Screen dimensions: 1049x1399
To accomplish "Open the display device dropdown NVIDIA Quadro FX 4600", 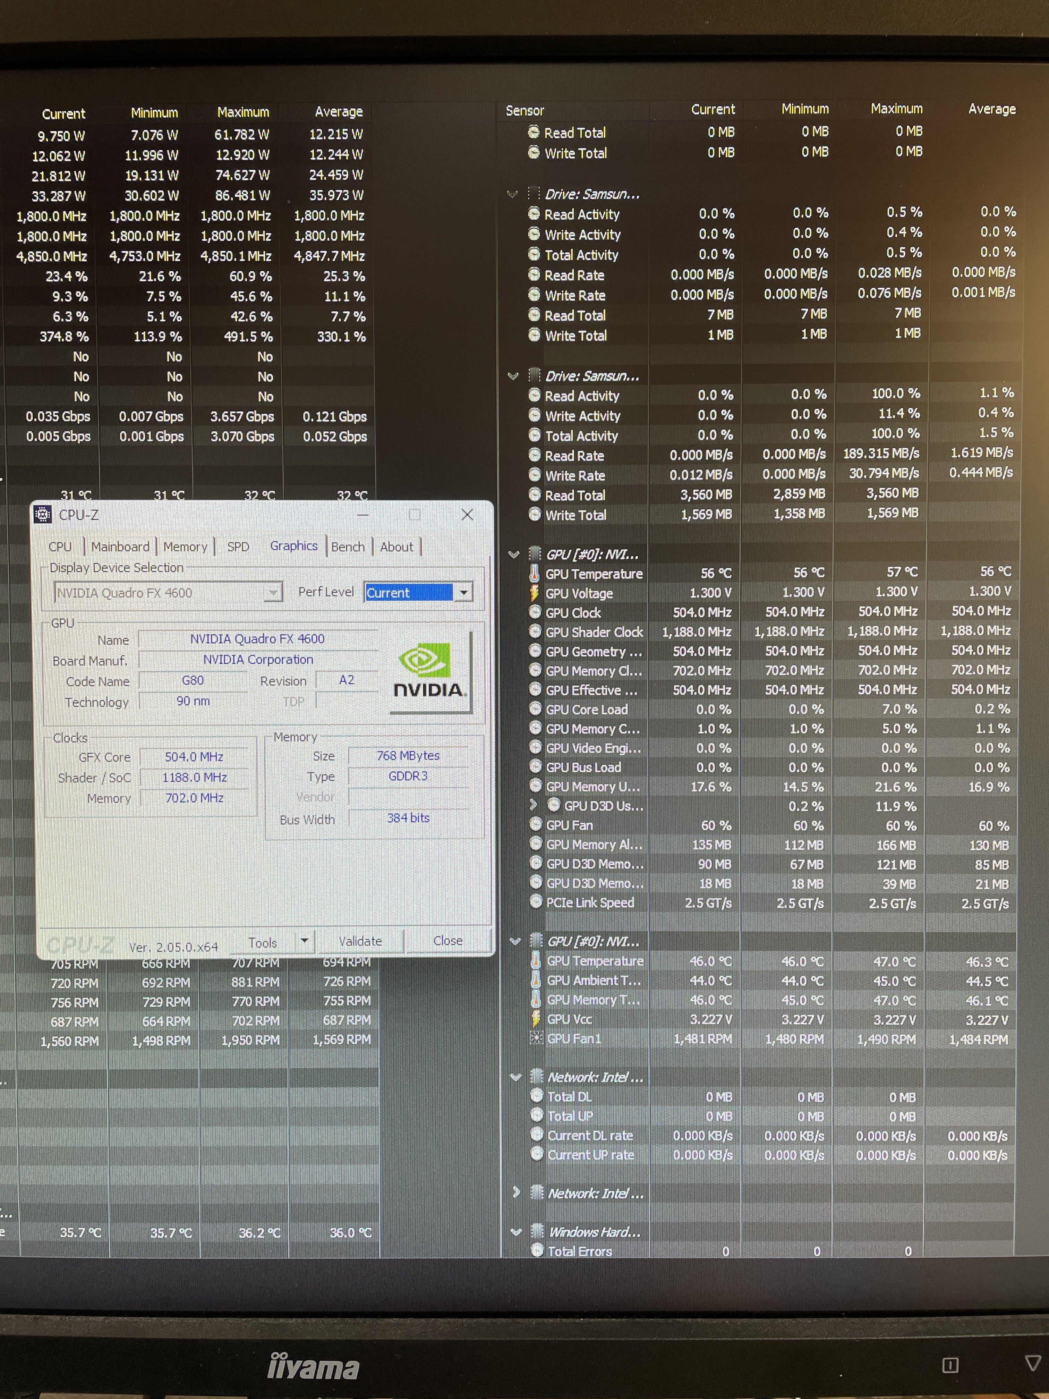I will [x=168, y=593].
